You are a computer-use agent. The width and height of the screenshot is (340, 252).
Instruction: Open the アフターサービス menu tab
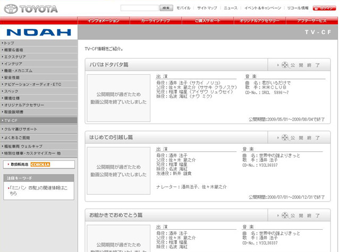(312, 21)
